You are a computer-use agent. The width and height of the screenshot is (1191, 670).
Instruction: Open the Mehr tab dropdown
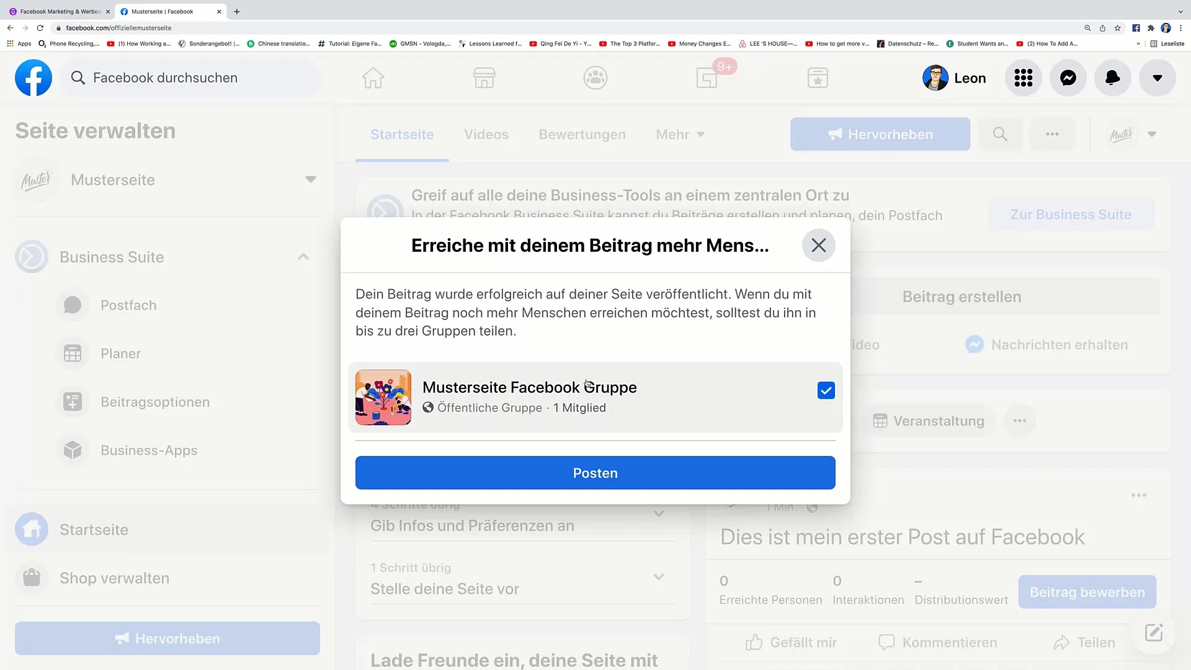(680, 135)
